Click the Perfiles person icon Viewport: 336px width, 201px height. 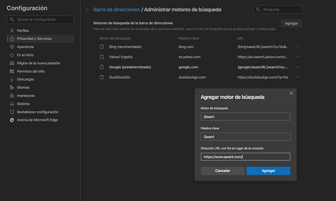[x=12, y=30]
